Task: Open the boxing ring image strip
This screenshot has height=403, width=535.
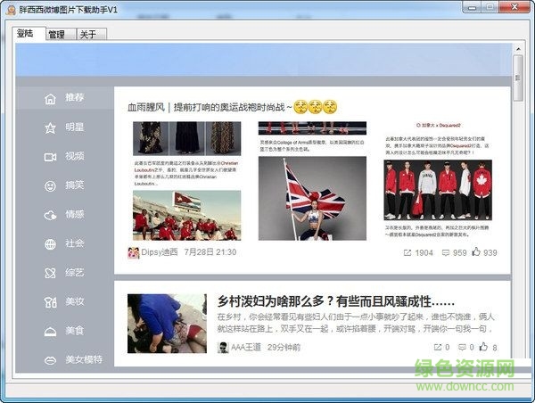Action: [x=312, y=128]
